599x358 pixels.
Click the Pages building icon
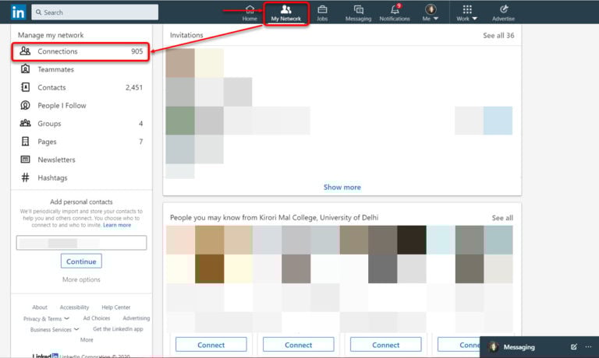tap(25, 142)
